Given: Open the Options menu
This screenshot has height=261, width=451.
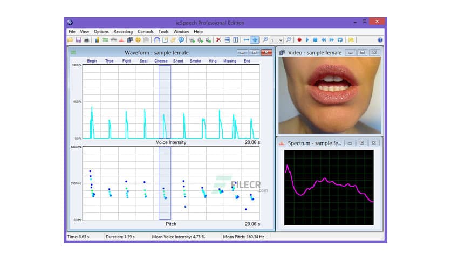Looking at the screenshot, I should coord(101,32).
